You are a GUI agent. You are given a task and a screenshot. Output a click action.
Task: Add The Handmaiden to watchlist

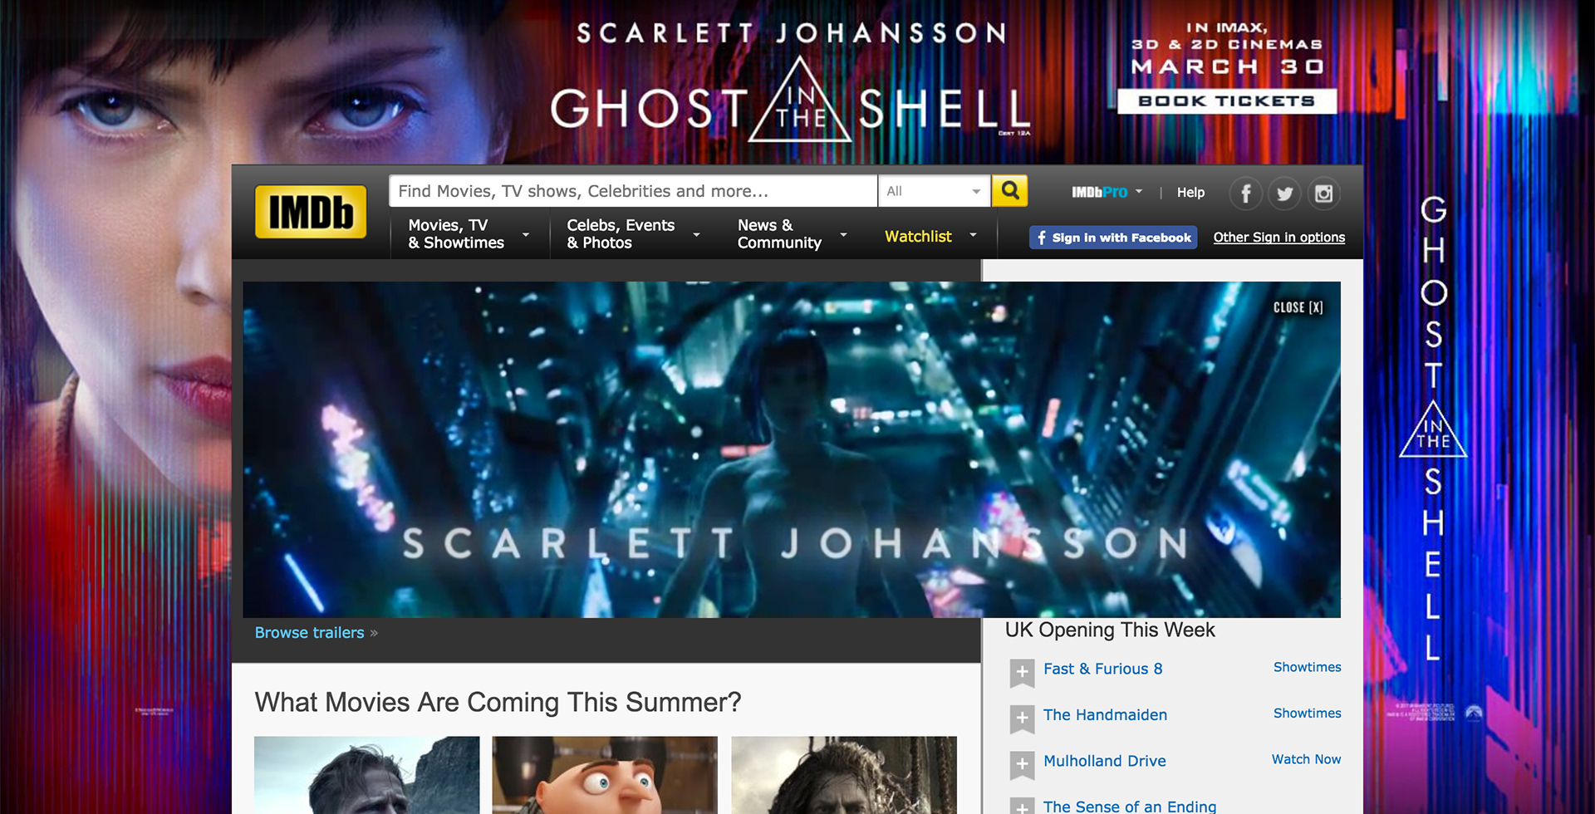[x=1022, y=718]
